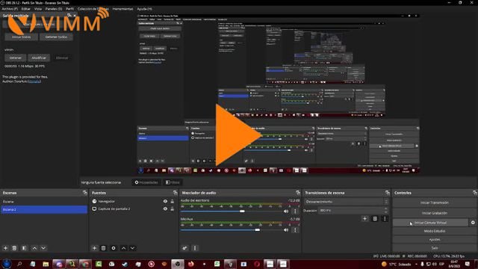The width and height of the screenshot is (478, 269).
Task: Mute the Mic/Aux speaker icon
Action: pyautogui.click(x=286, y=230)
